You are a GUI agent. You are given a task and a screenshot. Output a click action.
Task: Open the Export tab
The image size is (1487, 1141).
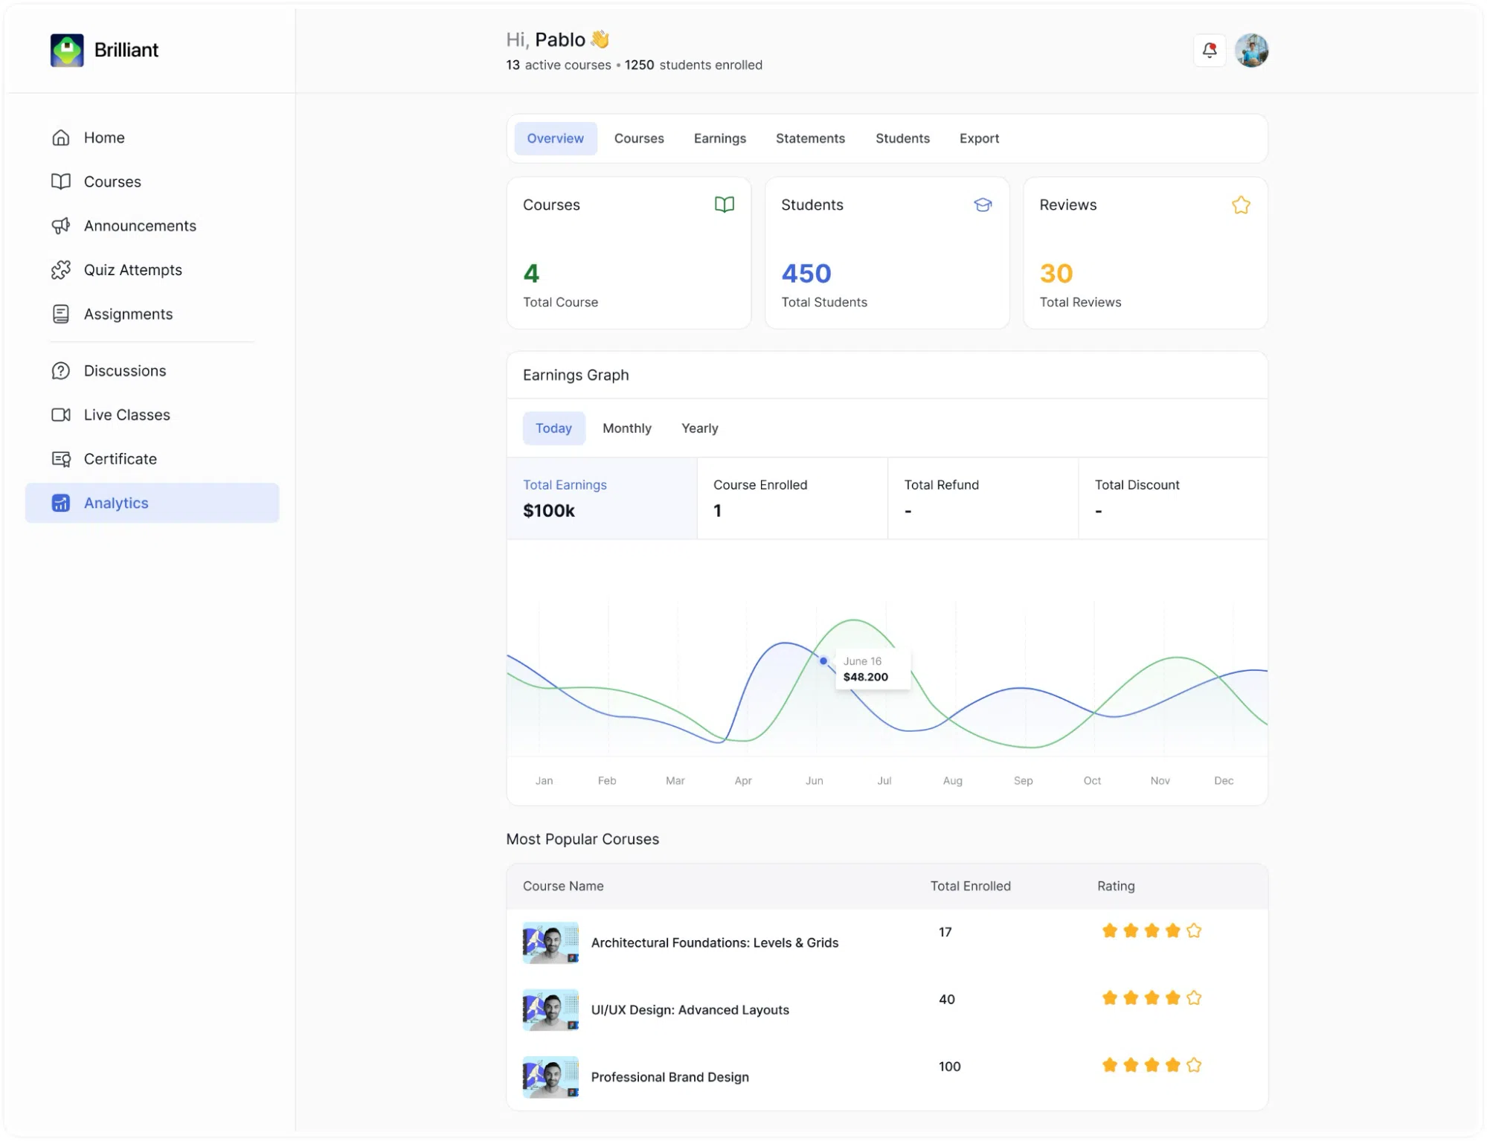(979, 138)
